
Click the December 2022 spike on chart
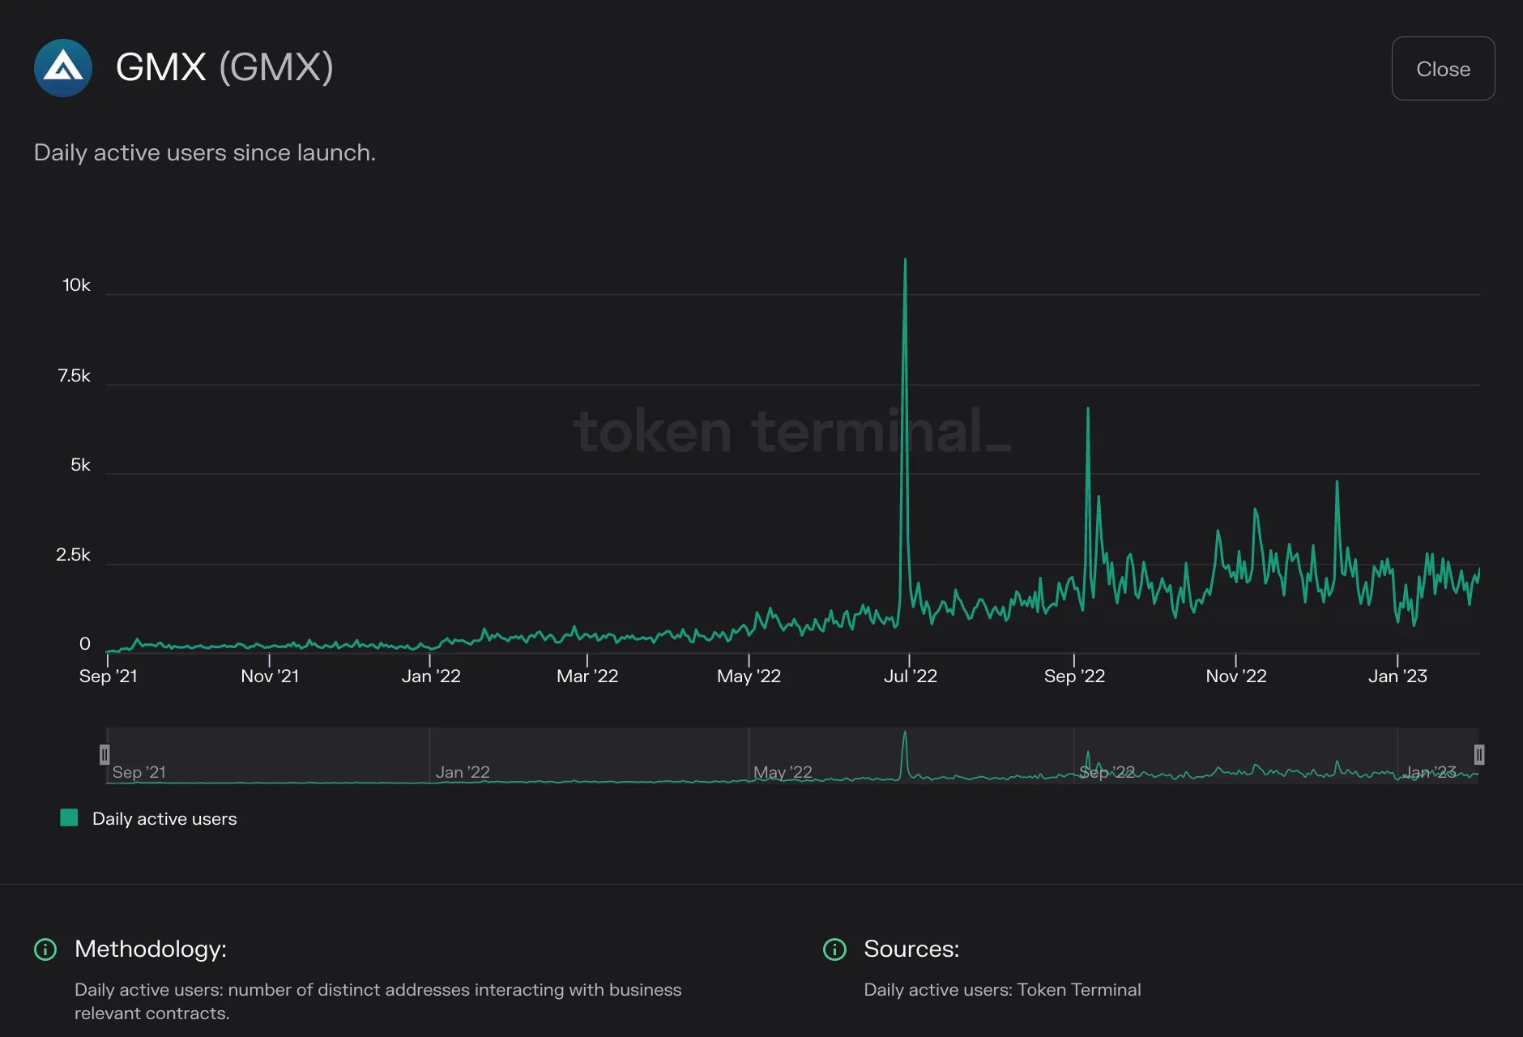(x=1337, y=484)
